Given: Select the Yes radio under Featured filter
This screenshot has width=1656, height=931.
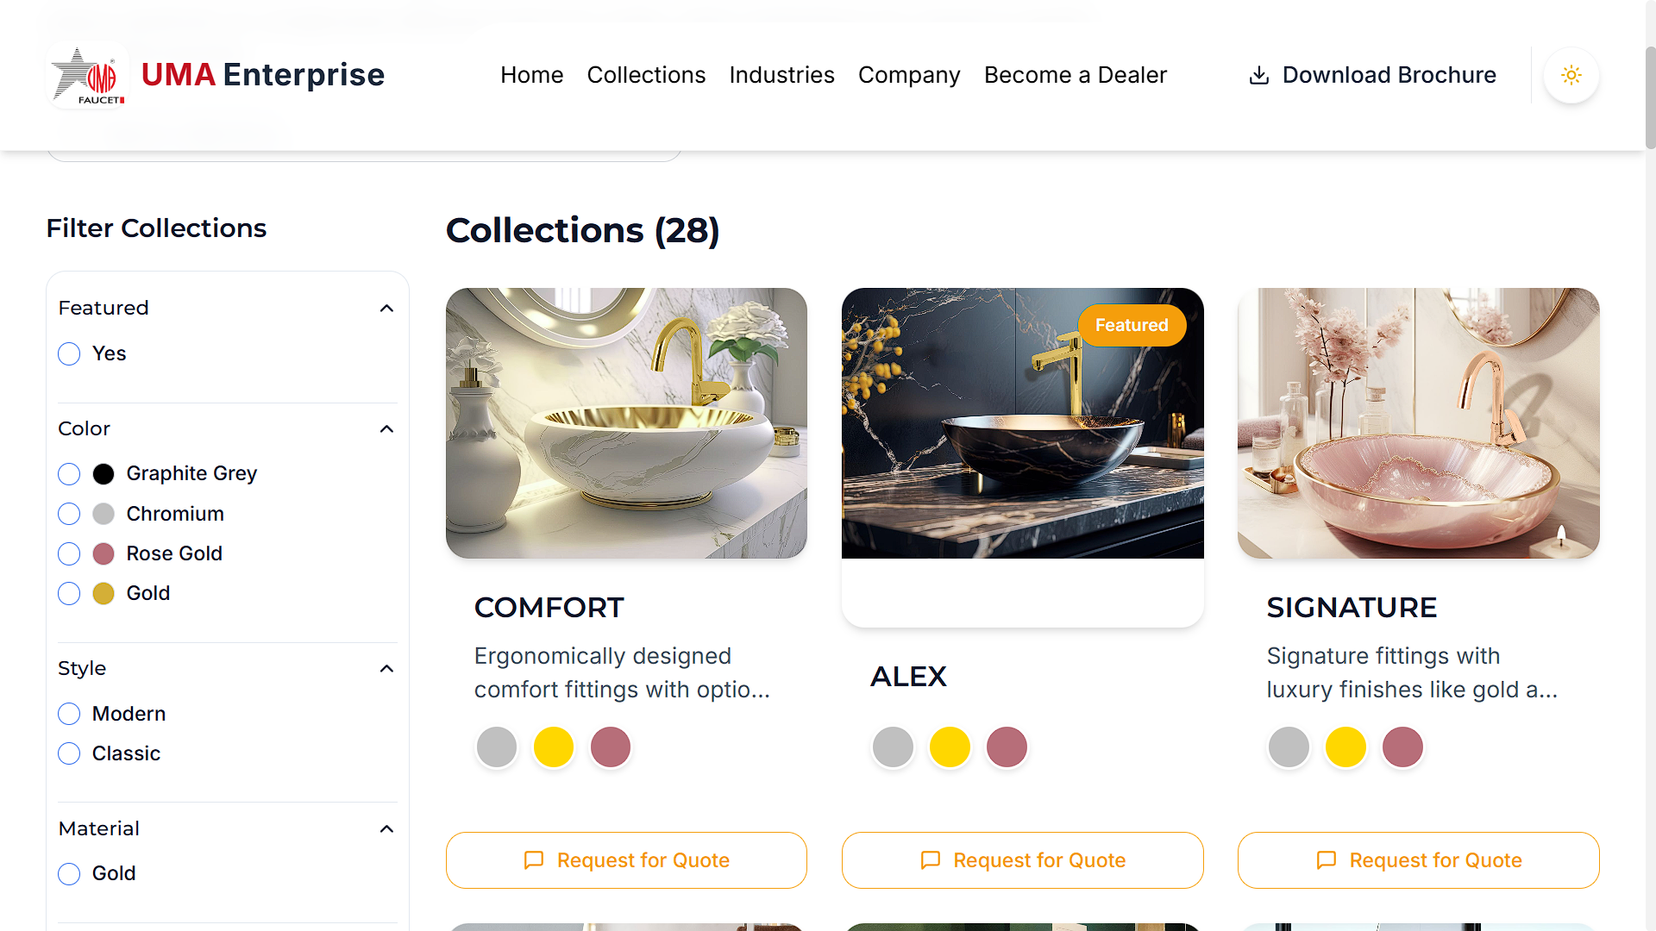Looking at the screenshot, I should [x=68, y=353].
